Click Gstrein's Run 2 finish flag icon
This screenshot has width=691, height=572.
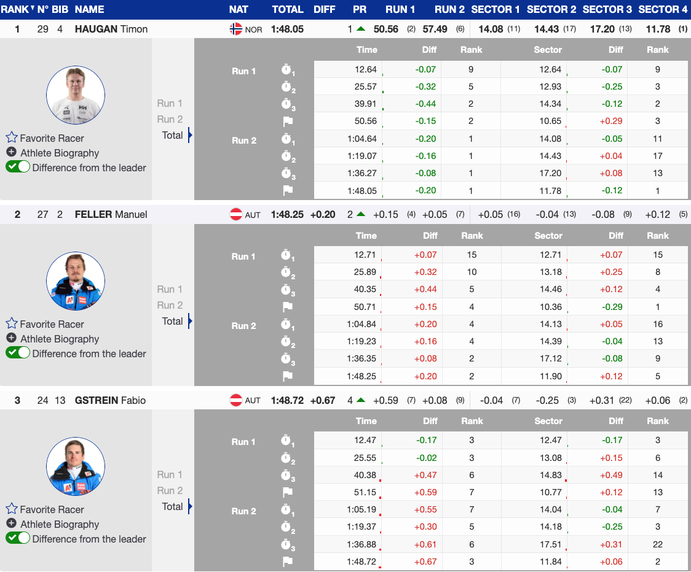click(x=287, y=562)
